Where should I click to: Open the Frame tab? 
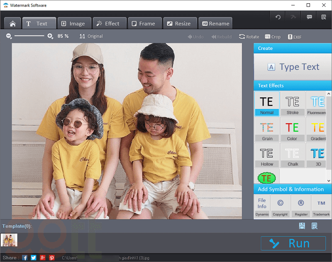143,24
